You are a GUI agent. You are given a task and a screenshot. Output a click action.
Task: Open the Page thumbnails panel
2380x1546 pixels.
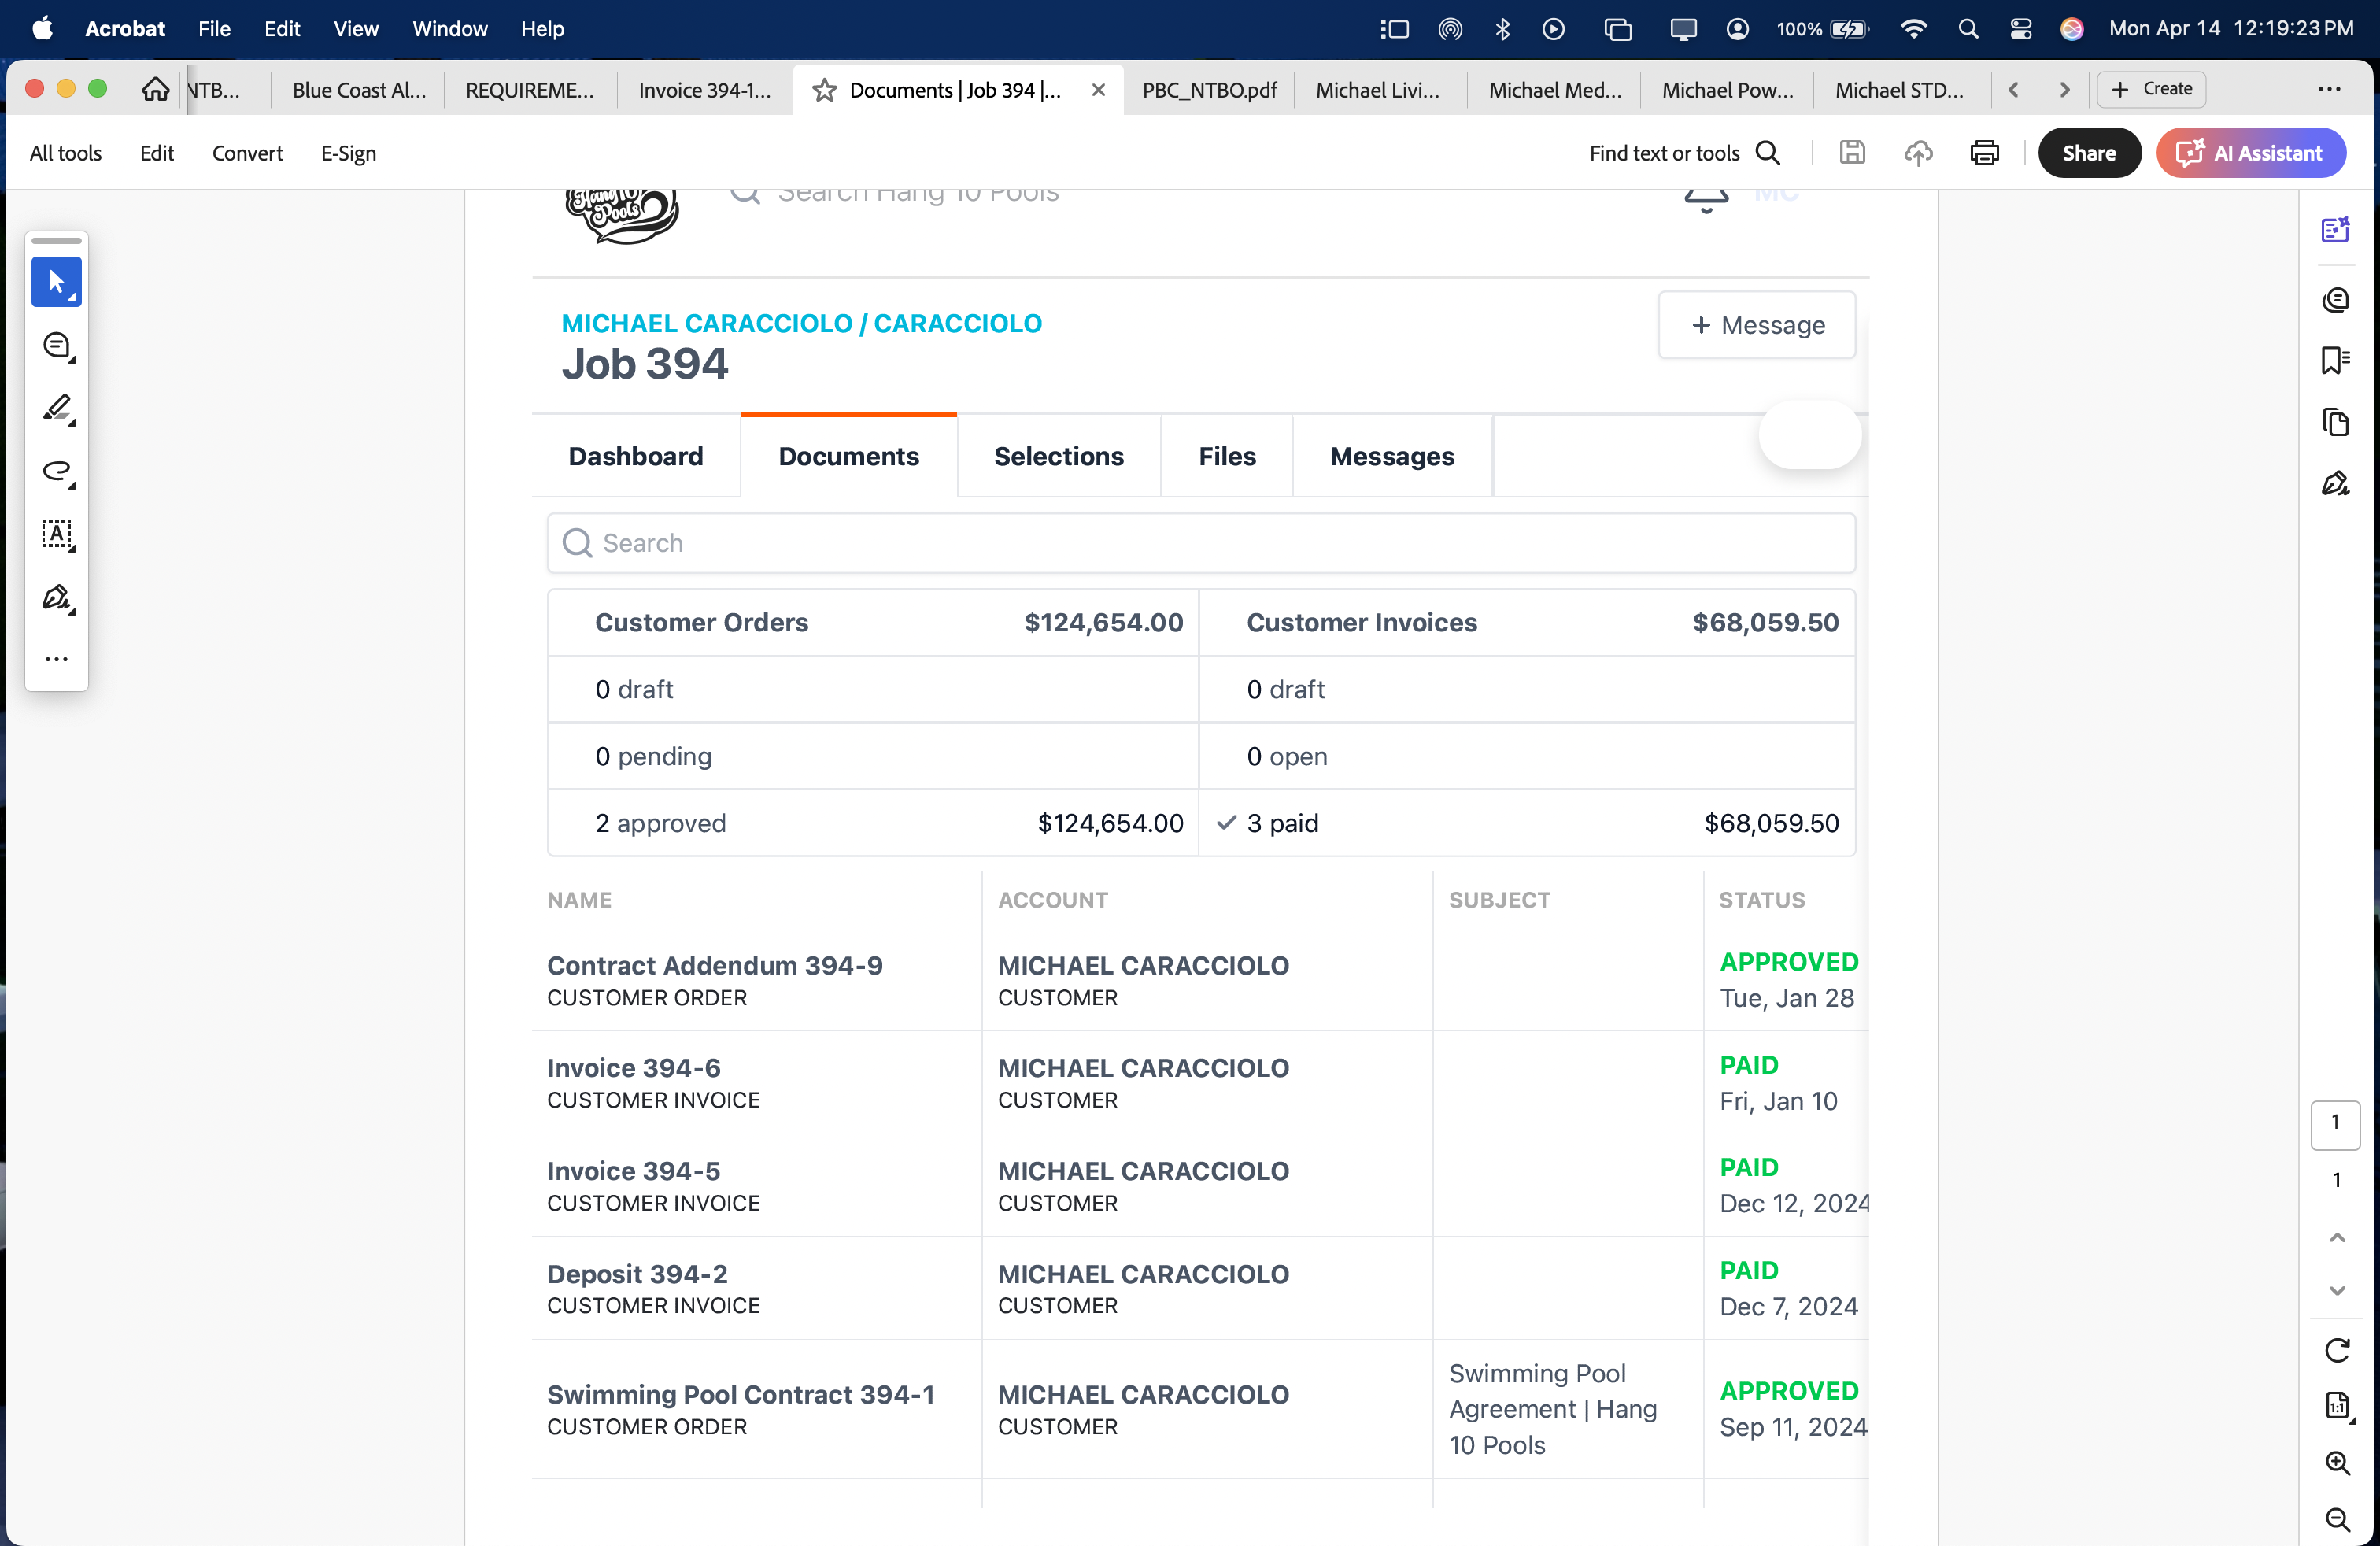(x=2336, y=422)
